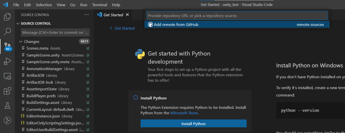Open the Explorer view in activity bar
Image resolution: width=345 pixels, height=133 pixels.
click(x=7, y=17)
